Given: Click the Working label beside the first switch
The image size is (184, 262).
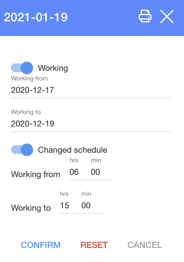Looking at the screenshot, I should click(x=53, y=68).
